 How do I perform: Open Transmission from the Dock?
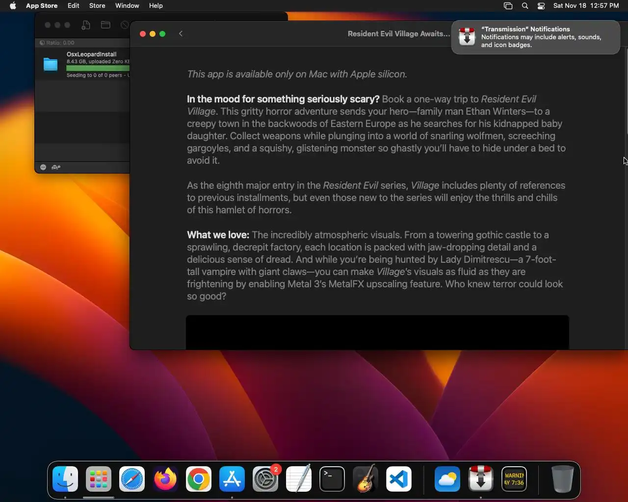[x=481, y=479]
